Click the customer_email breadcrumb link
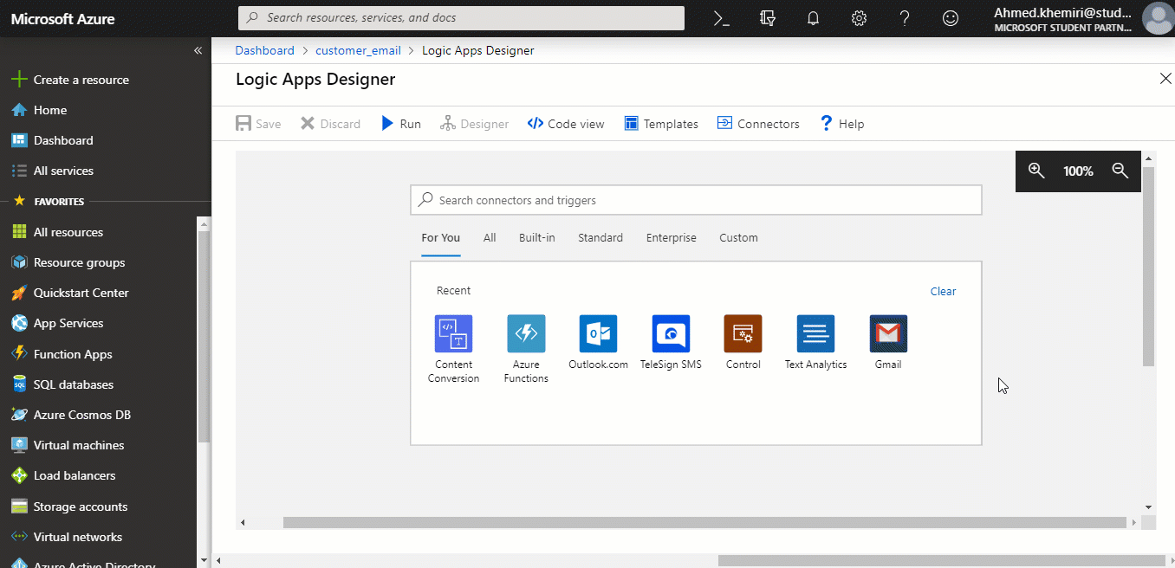Image resolution: width=1175 pixels, height=568 pixels. pyautogui.click(x=358, y=50)
